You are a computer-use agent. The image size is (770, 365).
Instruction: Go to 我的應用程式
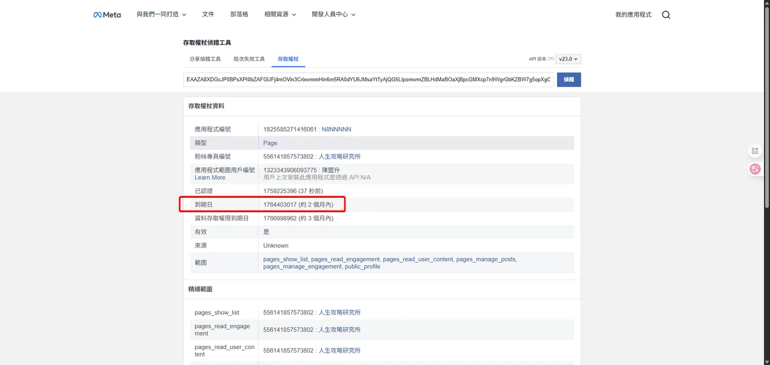click(633, 15)
